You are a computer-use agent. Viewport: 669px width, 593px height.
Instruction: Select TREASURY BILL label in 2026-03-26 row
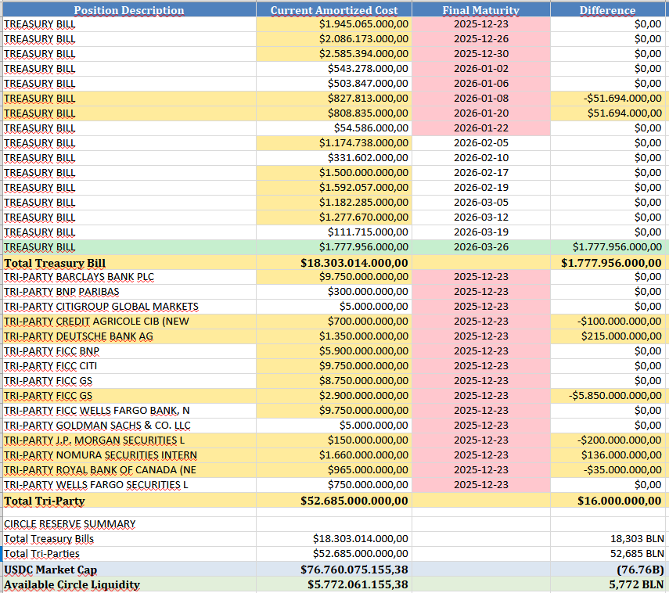(x=129, y=247)
